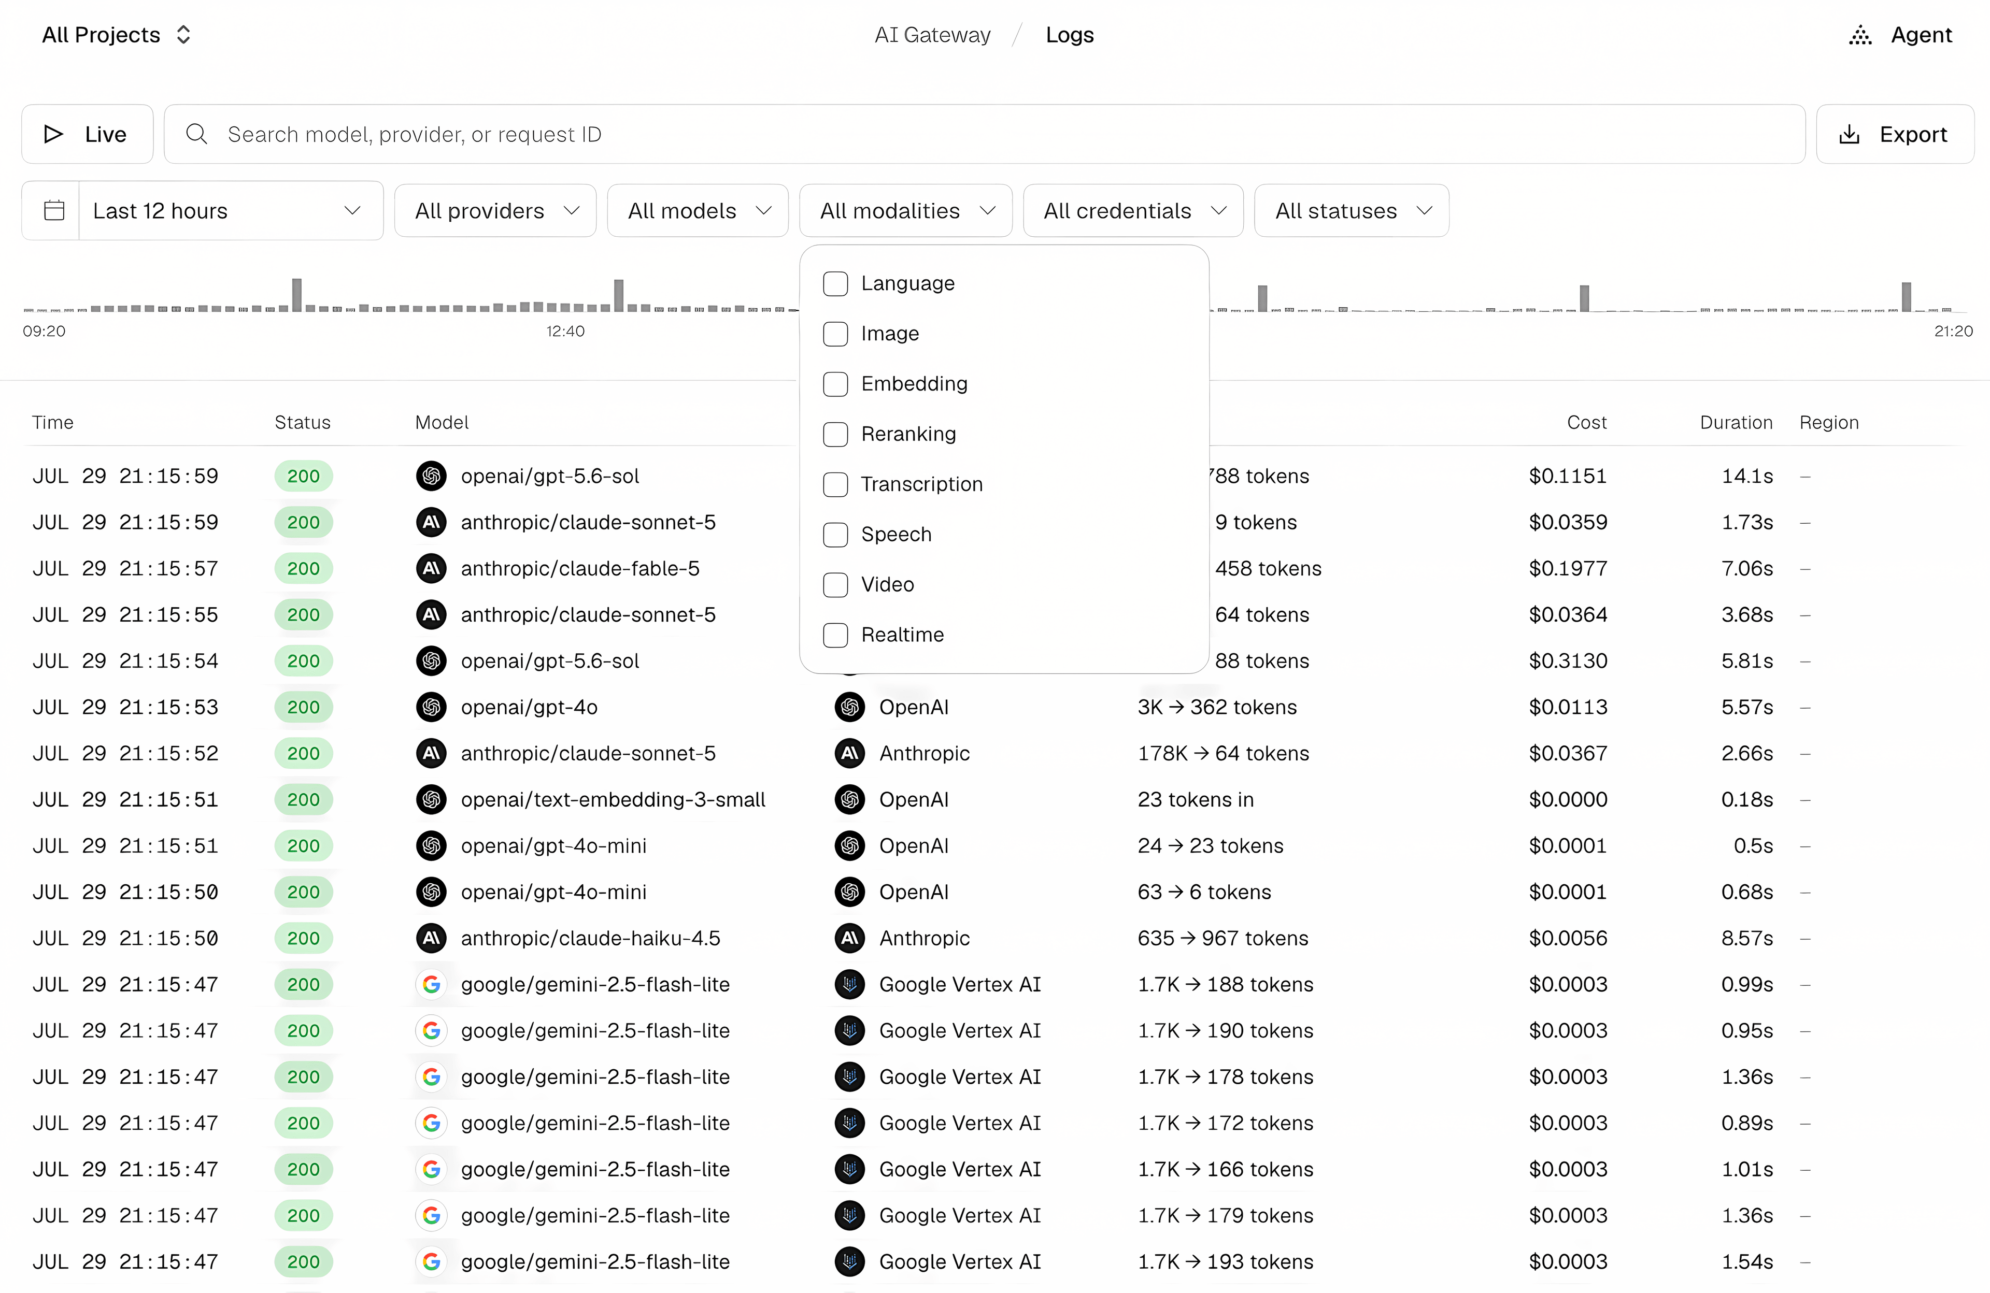Click the Vertex AI icon on the 193 tokens row
The width and height of the screenshot is (1990, 1293).
coord(849,1262)
